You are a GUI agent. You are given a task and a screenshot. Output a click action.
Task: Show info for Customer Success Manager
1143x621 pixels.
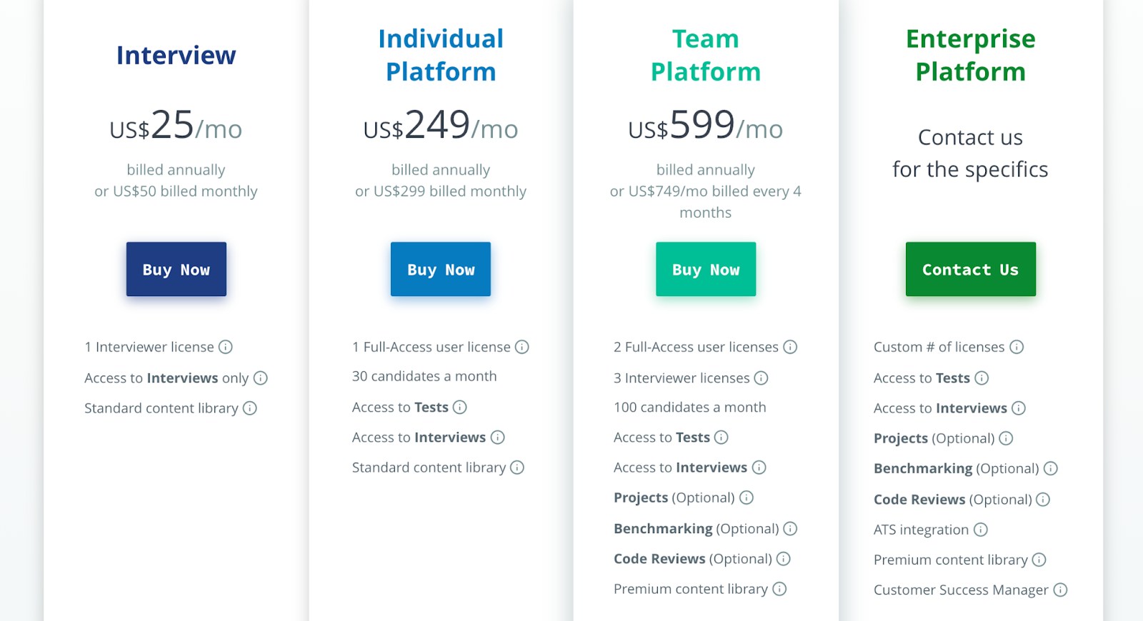coord(1061,590)
